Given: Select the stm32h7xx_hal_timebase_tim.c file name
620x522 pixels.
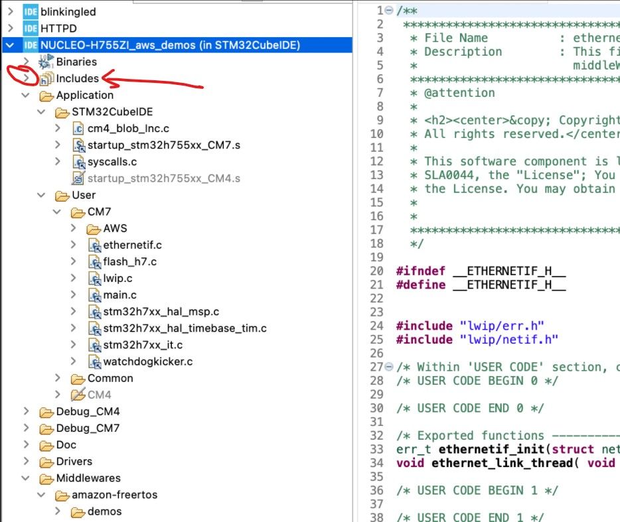Looking at the screenshot, I should (185, 328).
